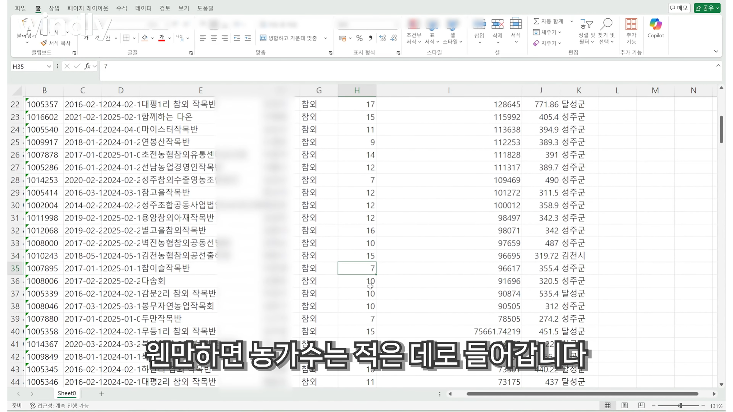The height and width of the screenshot is (412, 733).
Task: Open the Conditional Formatting (조건부 서식) dropdown
Action: click(413, 31)
